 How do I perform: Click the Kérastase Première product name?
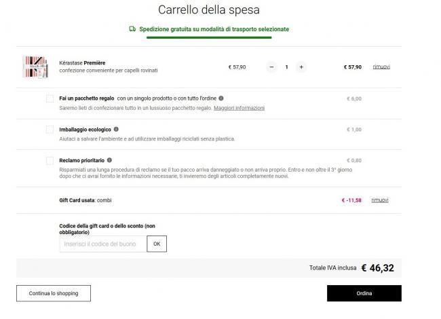(x=82, y=62)
